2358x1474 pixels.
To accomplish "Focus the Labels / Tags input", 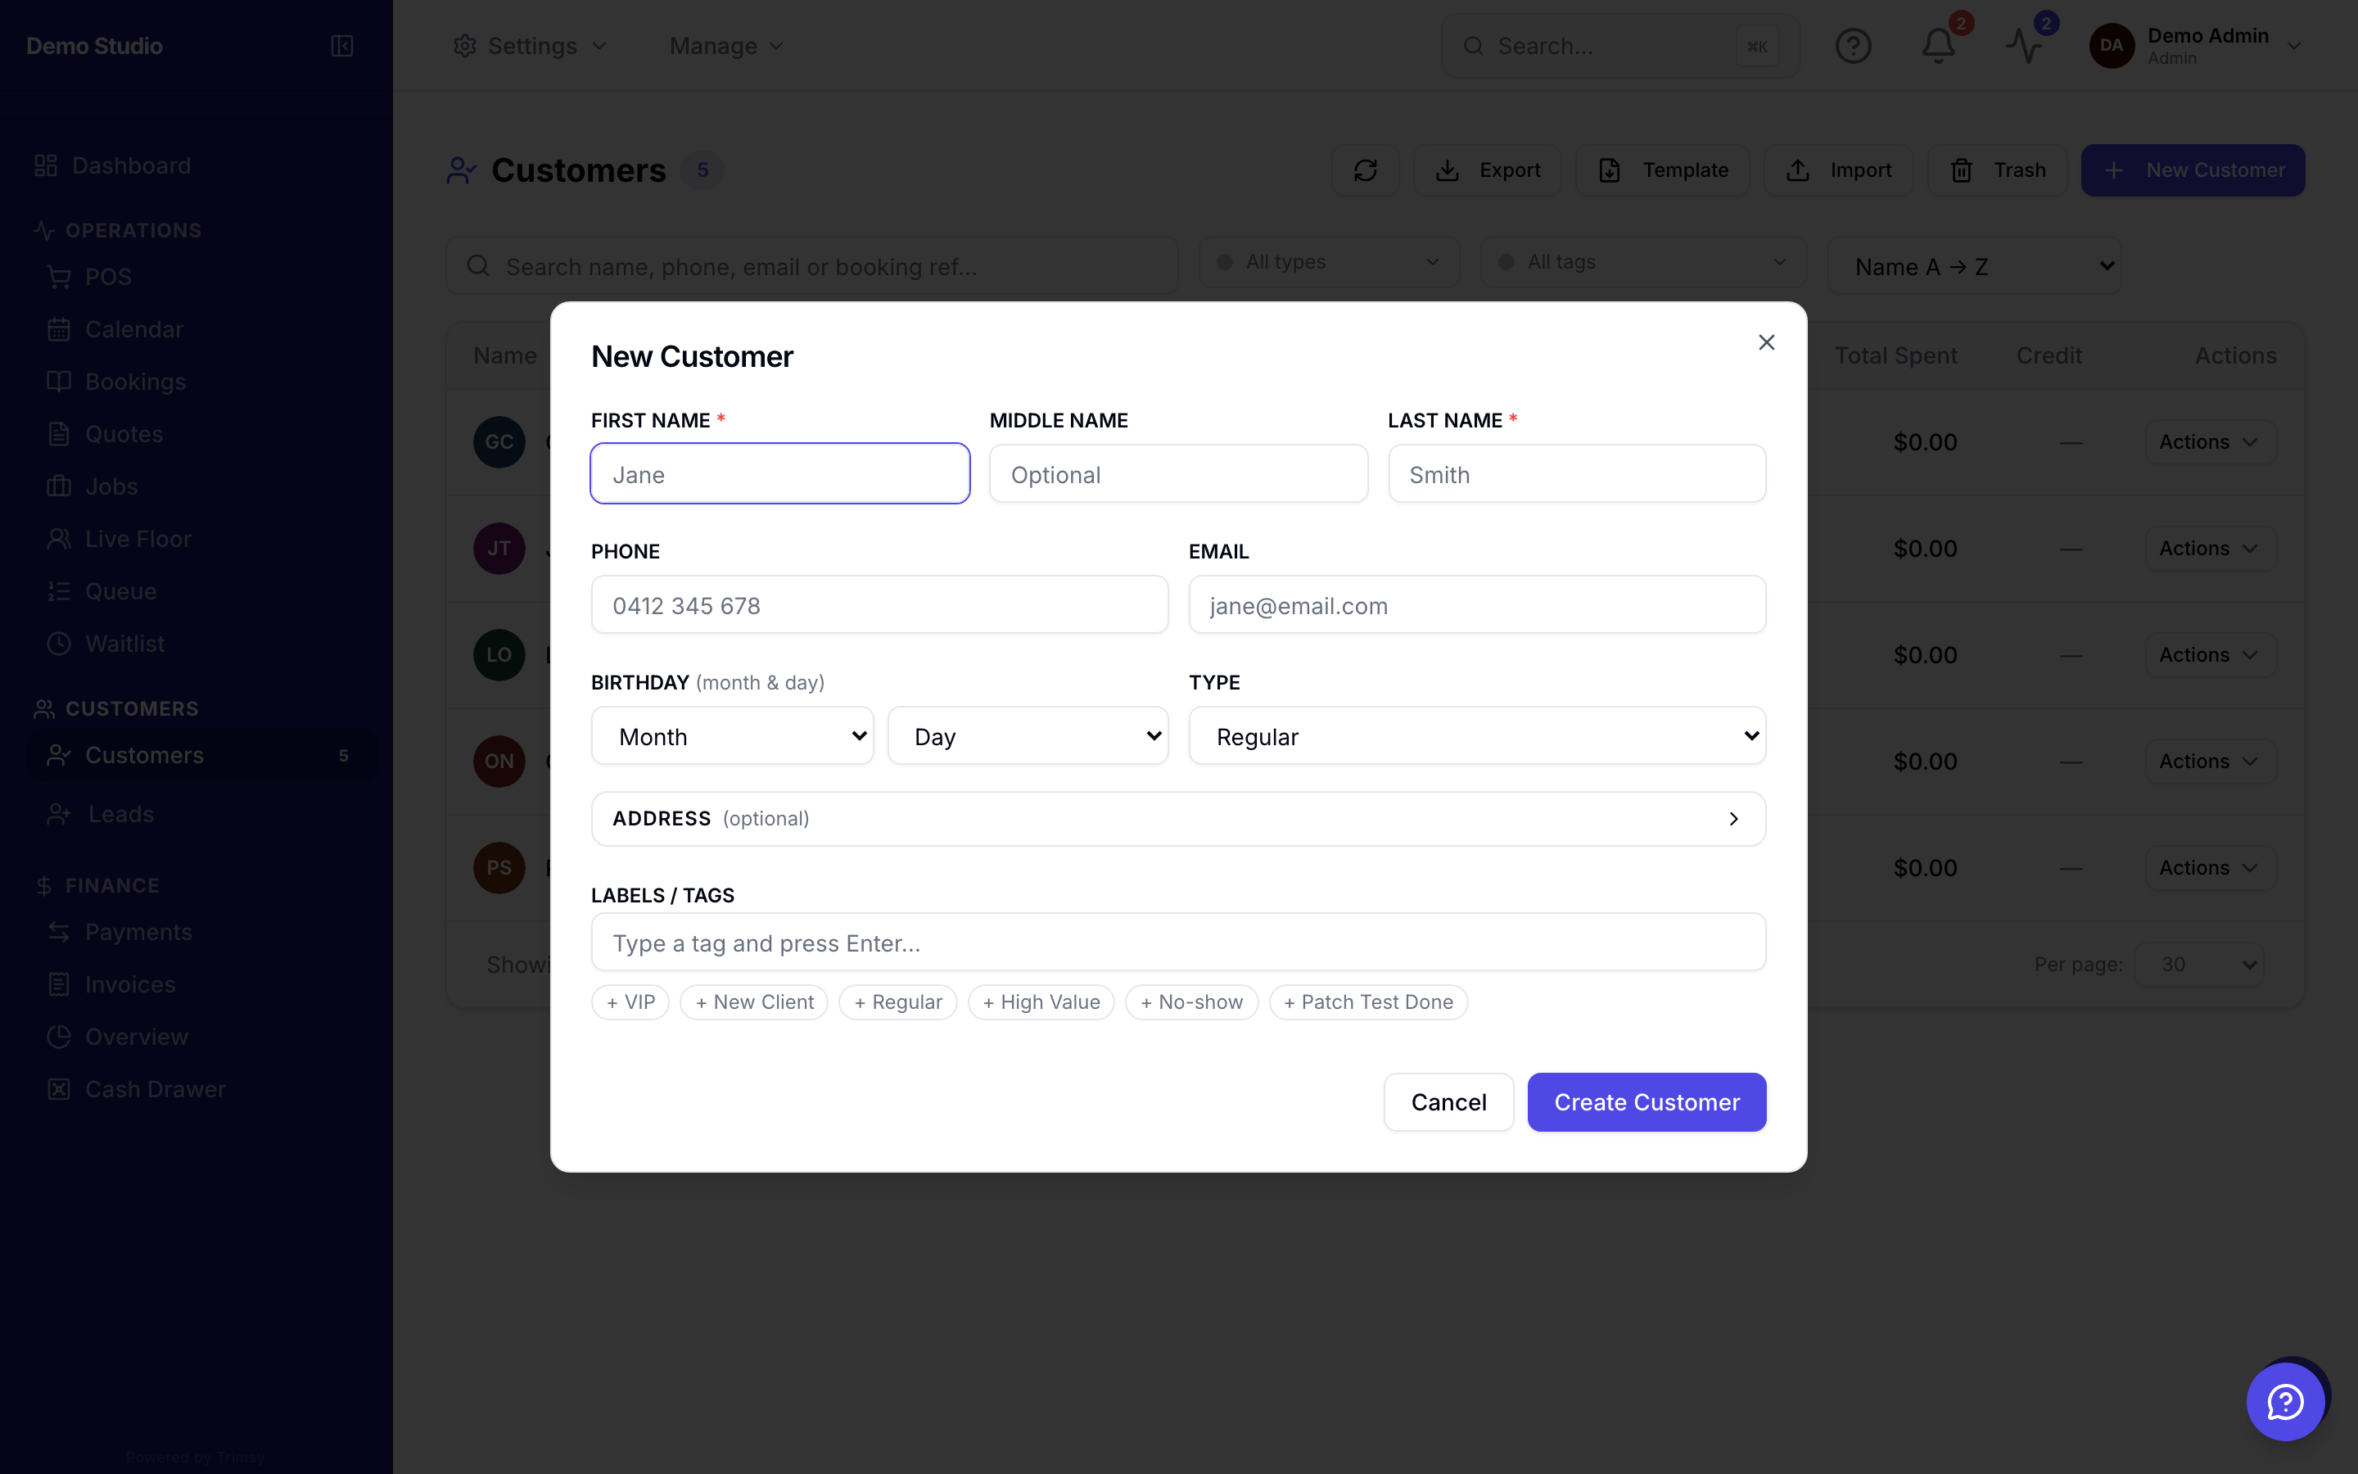I will coord(1178,942).
